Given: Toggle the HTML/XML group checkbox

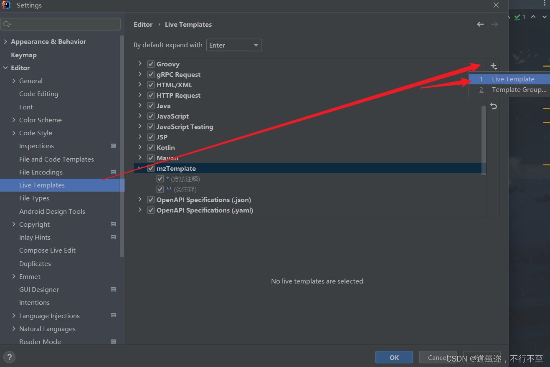Looking at the screenshot, I should pyautogui.click(x=151, y=85).
